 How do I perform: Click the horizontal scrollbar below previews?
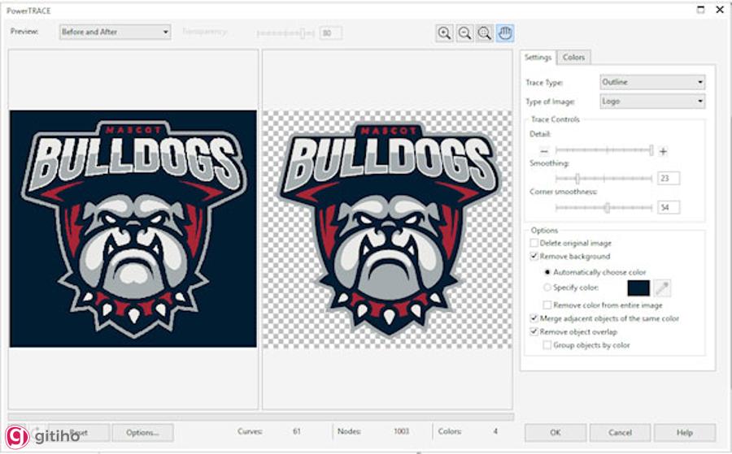[x=261, y=417]
